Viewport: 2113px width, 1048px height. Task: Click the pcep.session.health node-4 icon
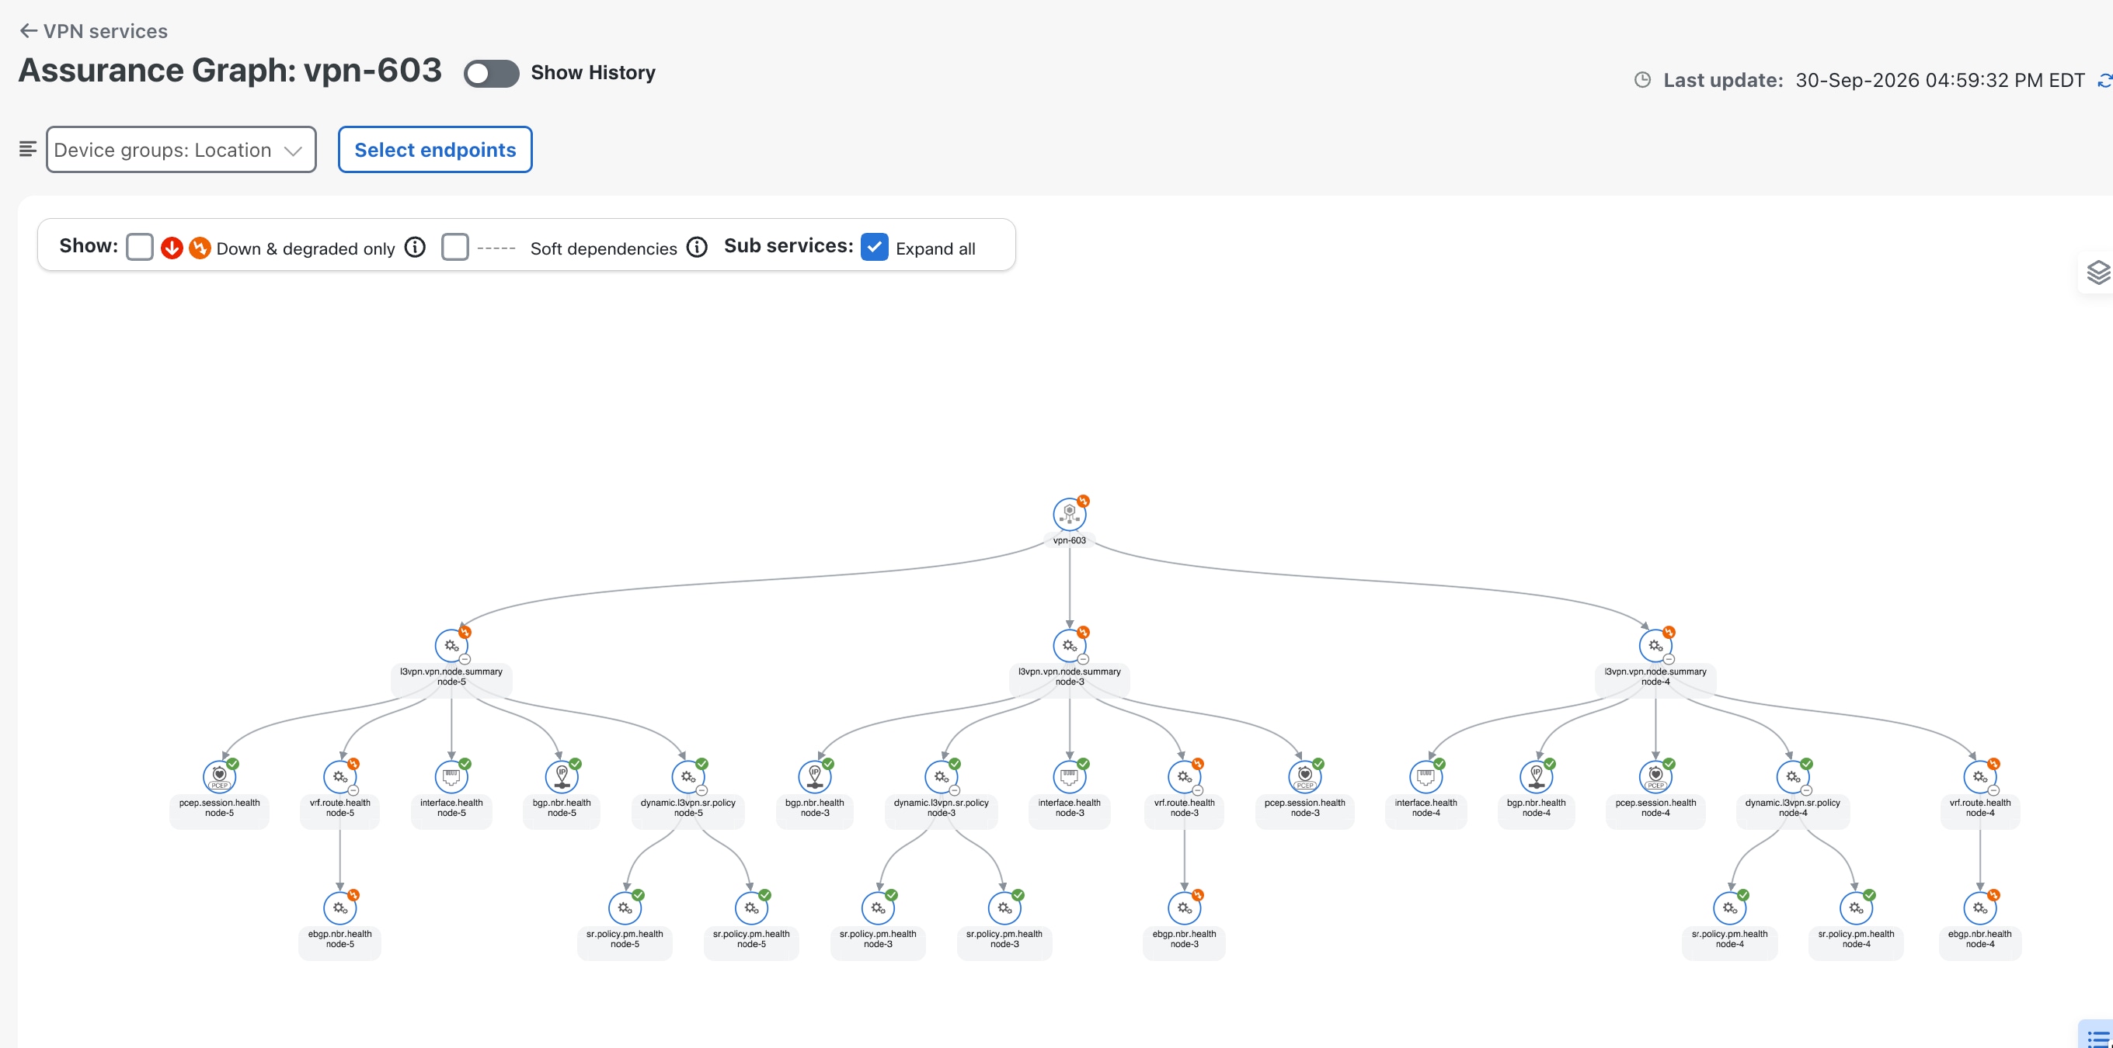point(1655,776)
